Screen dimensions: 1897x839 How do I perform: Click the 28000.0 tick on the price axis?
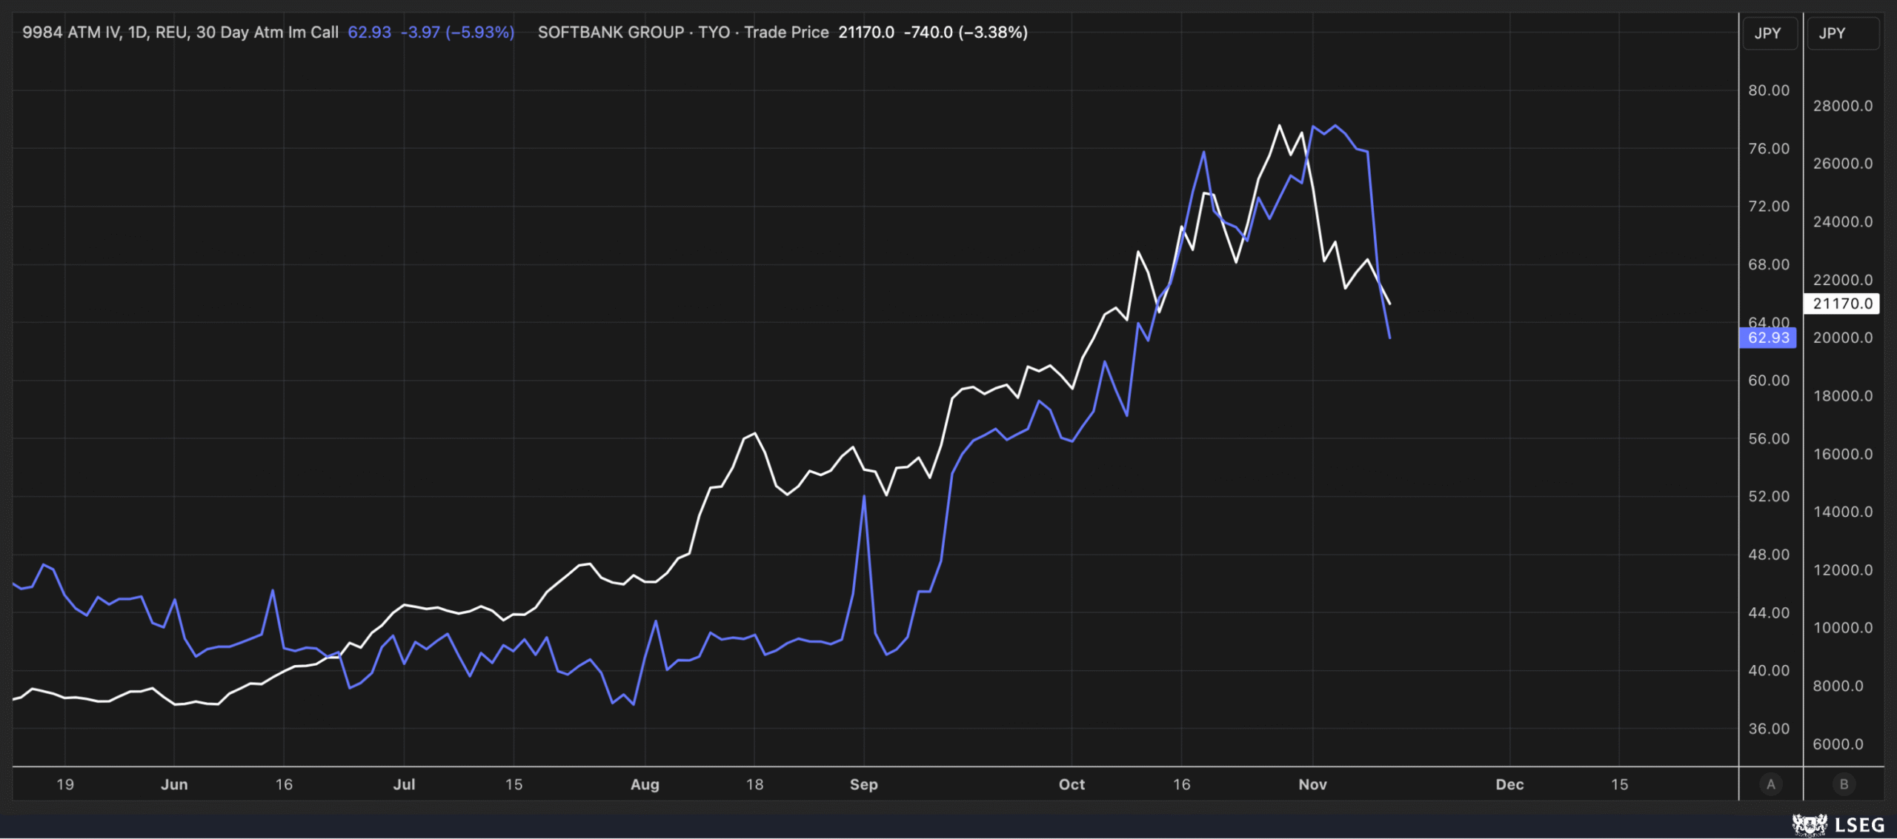point(1842,106)
